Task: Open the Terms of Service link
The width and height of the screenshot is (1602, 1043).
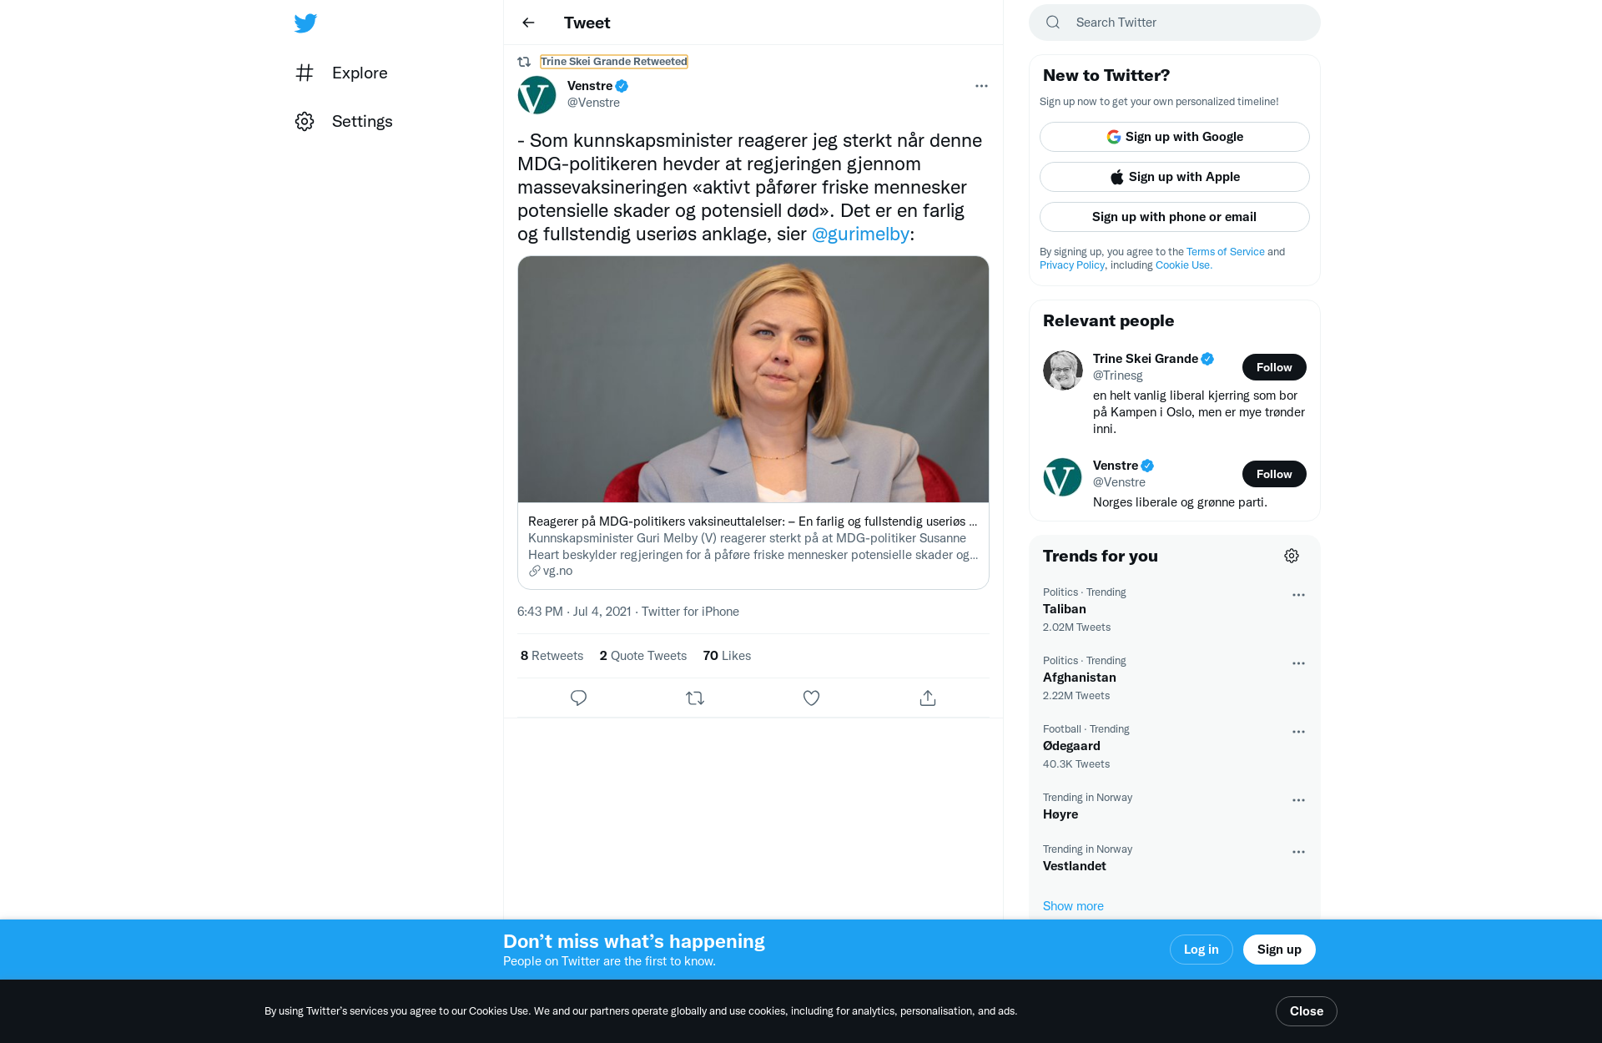Action: pyautogui.click(x=1225, y=252)
